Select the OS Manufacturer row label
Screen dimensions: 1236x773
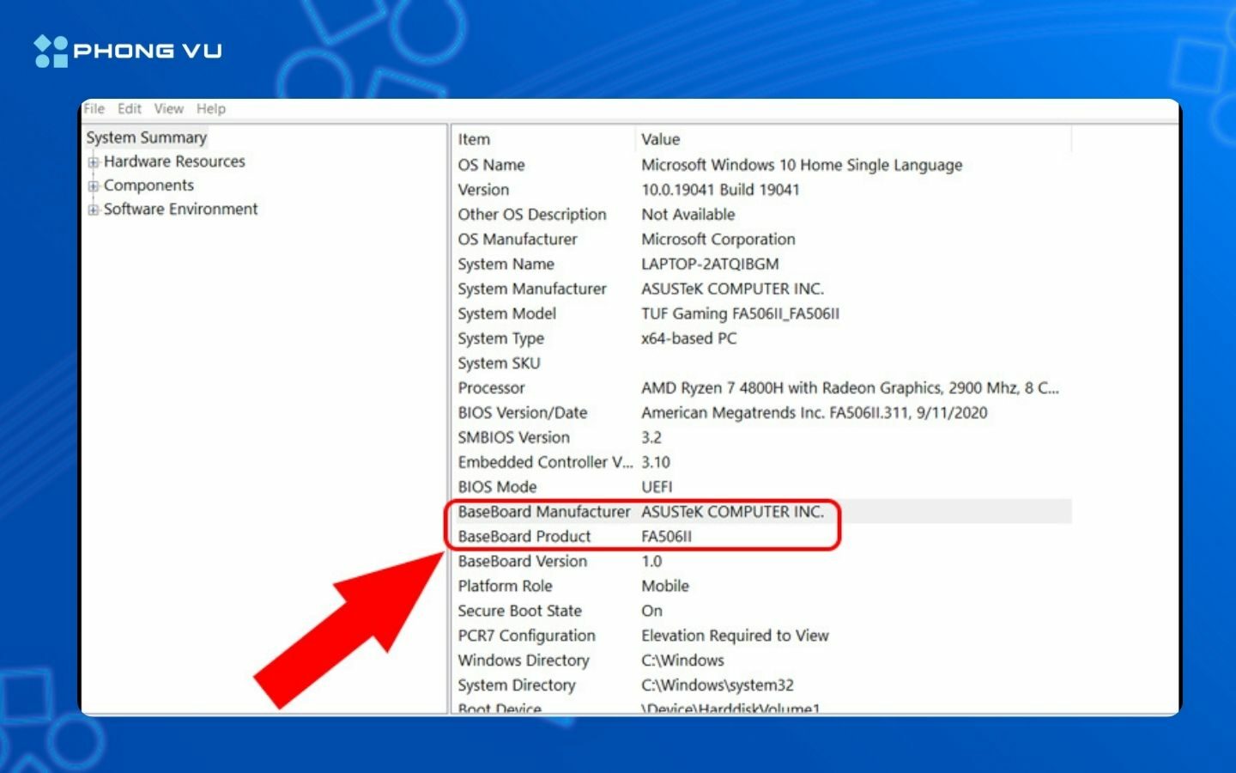(518, 240)
